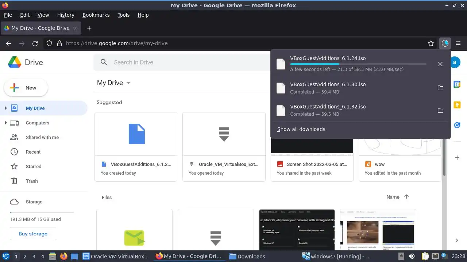This screenshot has height=262, width=467.
Task: Click the browser address bar URL
Action: coord(117,43)
